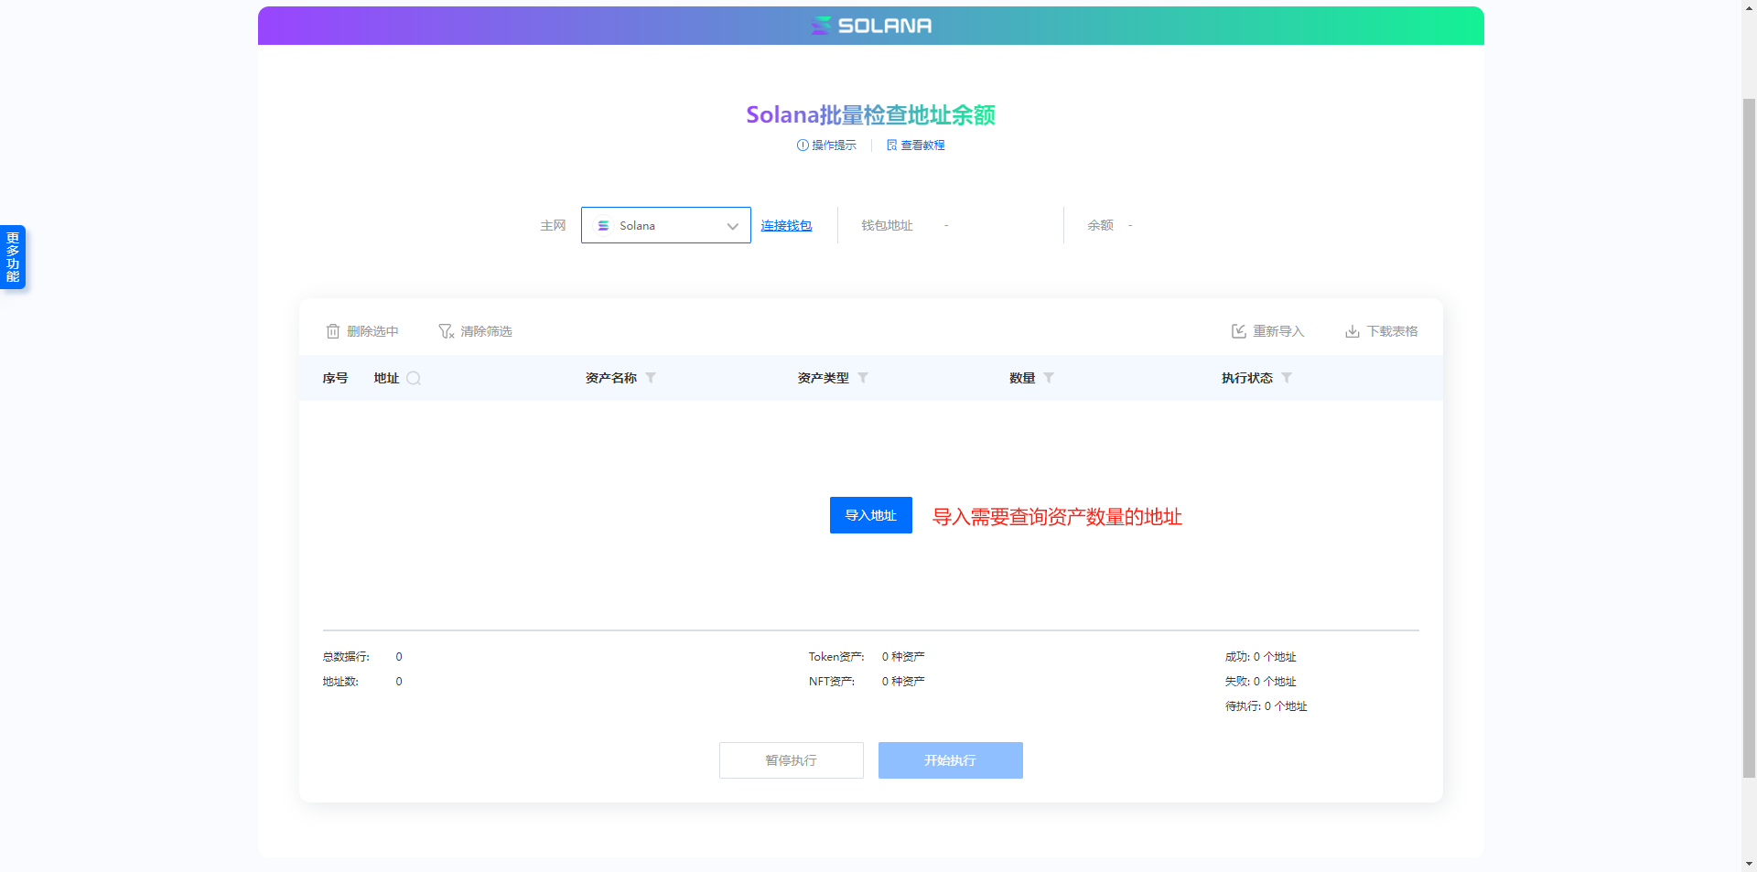Click the 总数据行 statistic label
The image size is (1757, 872).
[x=346, y=657]
